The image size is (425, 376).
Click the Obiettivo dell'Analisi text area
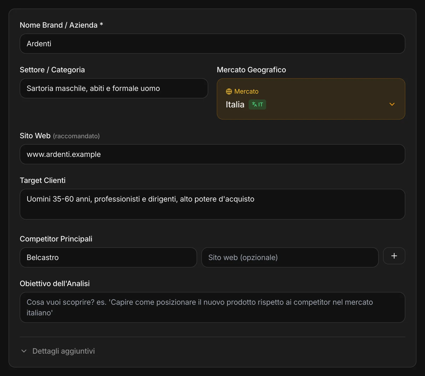[x=212, y=307]
